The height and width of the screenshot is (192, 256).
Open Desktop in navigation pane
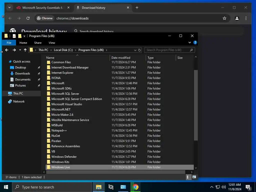click(x=20, y=67)
